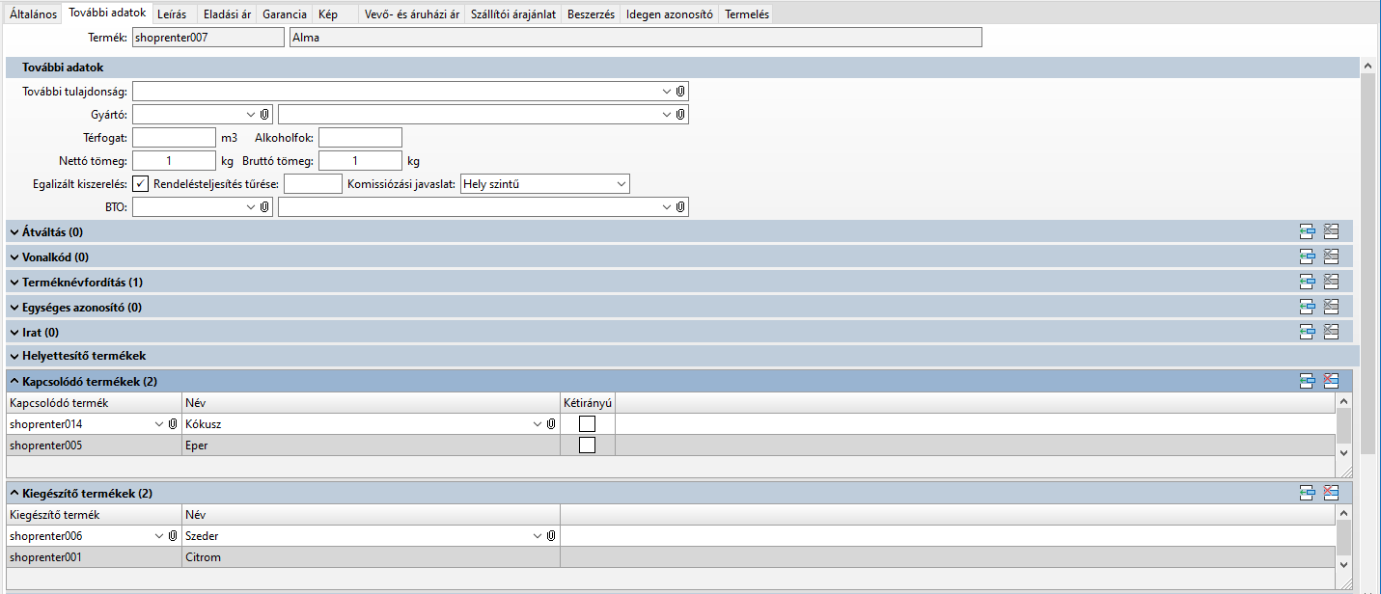Open the Komissiózási javaslat dropdown

[620, 183]
